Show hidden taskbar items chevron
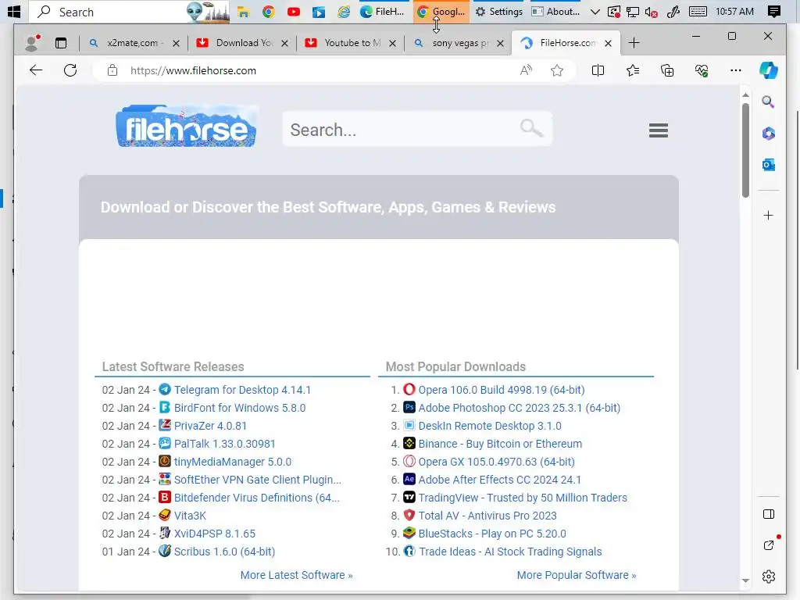The height and width of the screenshot is (600, 800). tap(595, 11)
